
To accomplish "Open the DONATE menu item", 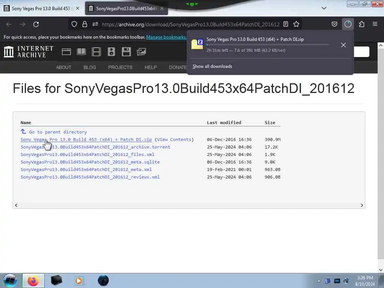I will (178, 67).
